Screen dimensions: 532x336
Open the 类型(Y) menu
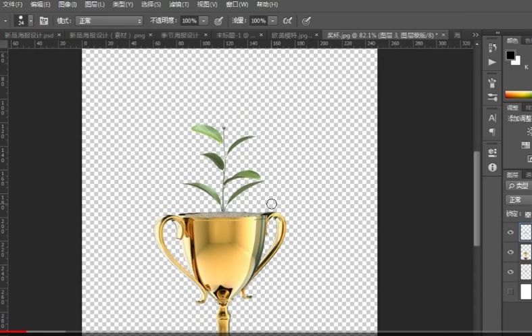pos(122,5)
